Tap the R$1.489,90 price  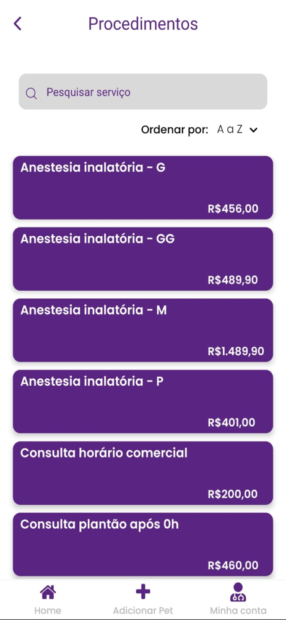236,351
